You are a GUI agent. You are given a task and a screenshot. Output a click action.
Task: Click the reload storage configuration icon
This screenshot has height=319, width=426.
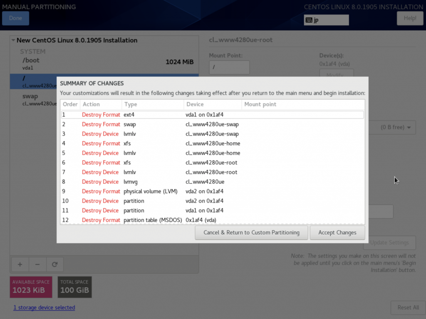(x=54, y=265)
